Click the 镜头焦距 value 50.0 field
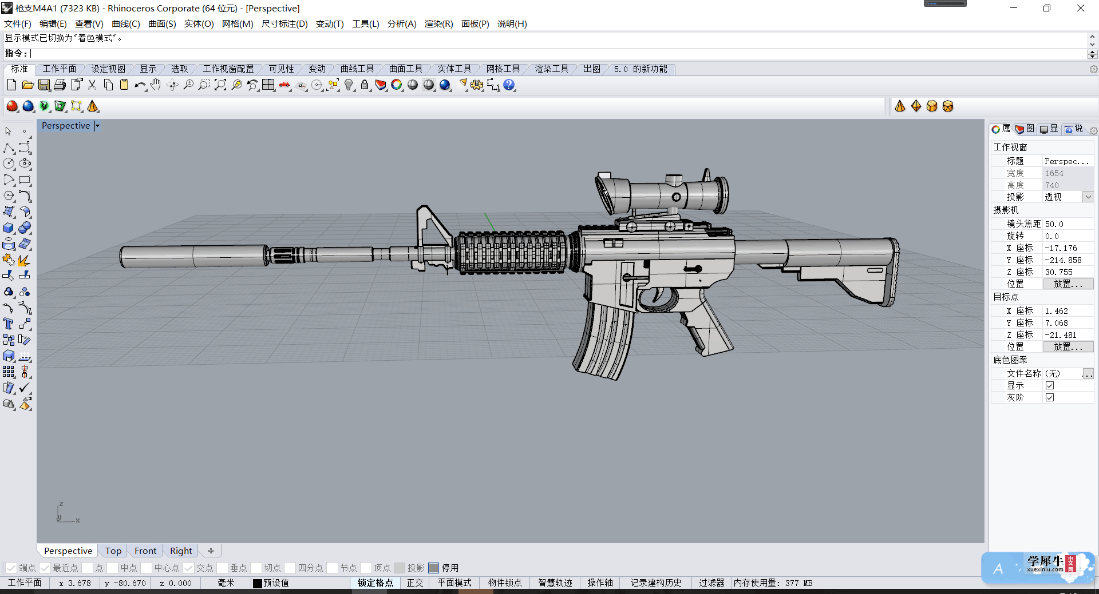The height and width of the screenshot is (594, 1099). point(1068,224)
